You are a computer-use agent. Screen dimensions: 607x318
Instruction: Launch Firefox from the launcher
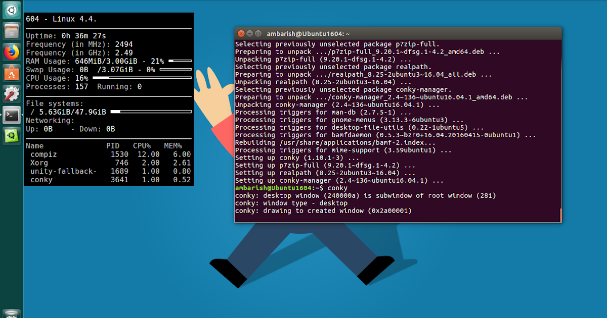pyautogui.click(x=11, y=52)
